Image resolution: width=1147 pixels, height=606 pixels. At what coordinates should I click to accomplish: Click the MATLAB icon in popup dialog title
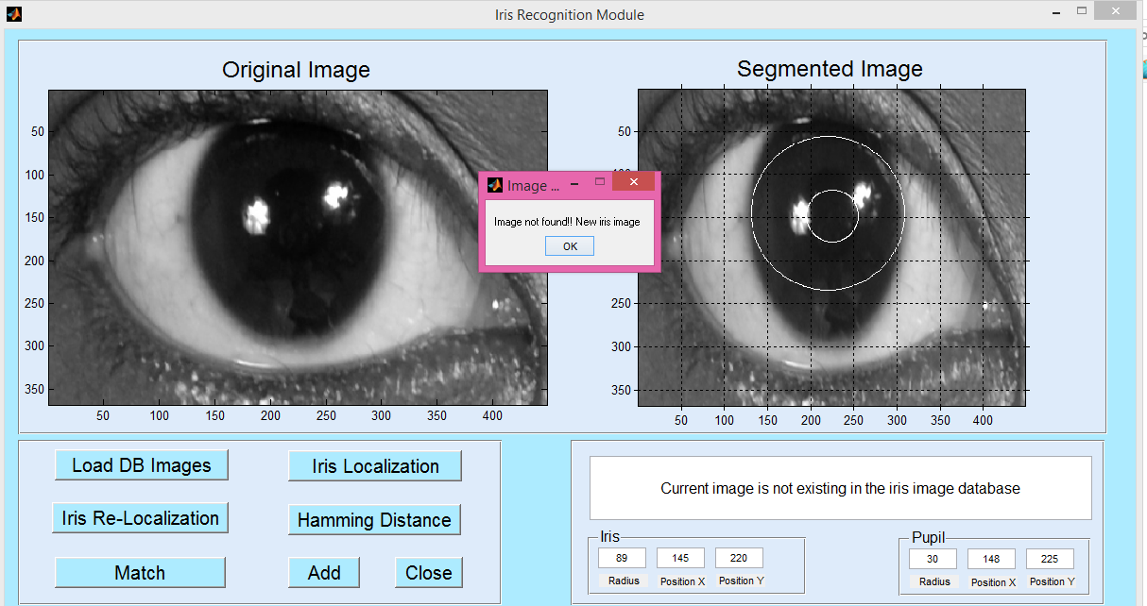click(494, 185)
